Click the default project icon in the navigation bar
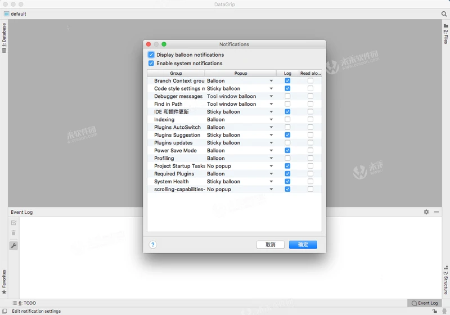Viewport: 450px width, 315px height. click(6, 13)
